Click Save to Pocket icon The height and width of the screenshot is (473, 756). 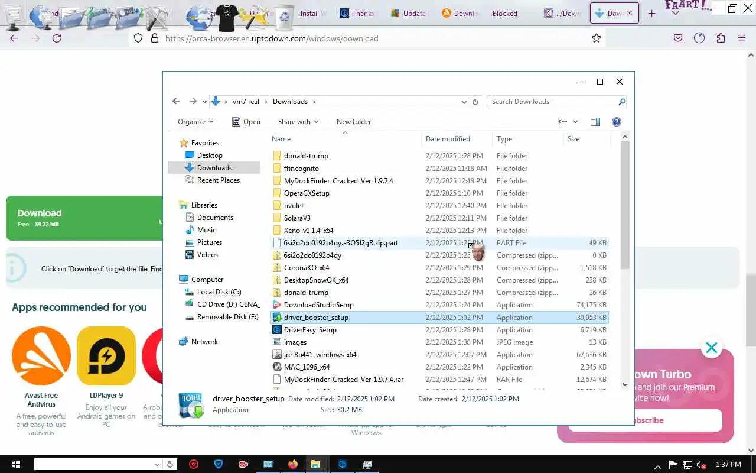coord(678,38)
